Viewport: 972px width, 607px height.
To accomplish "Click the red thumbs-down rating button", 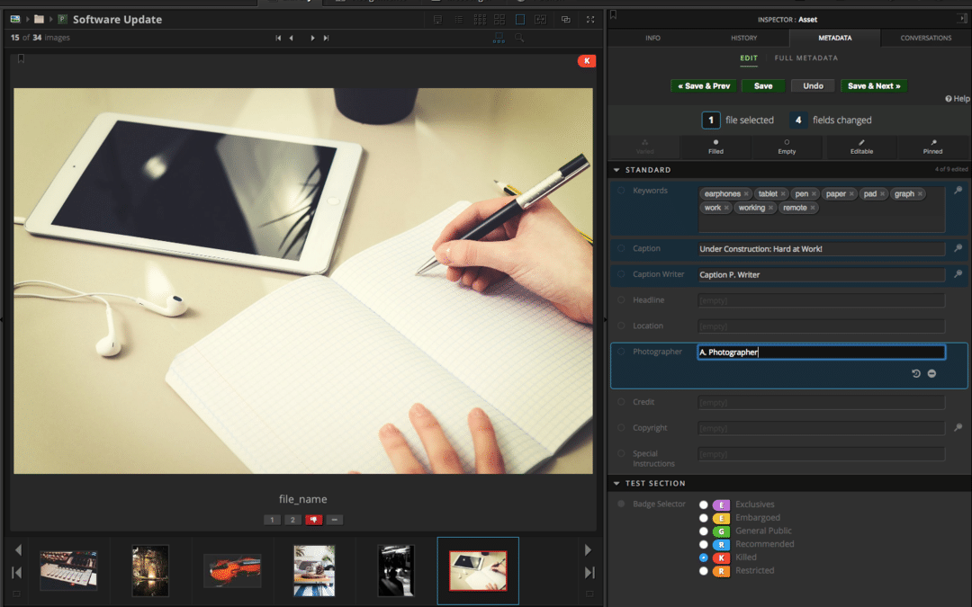I will coord(313,520).
